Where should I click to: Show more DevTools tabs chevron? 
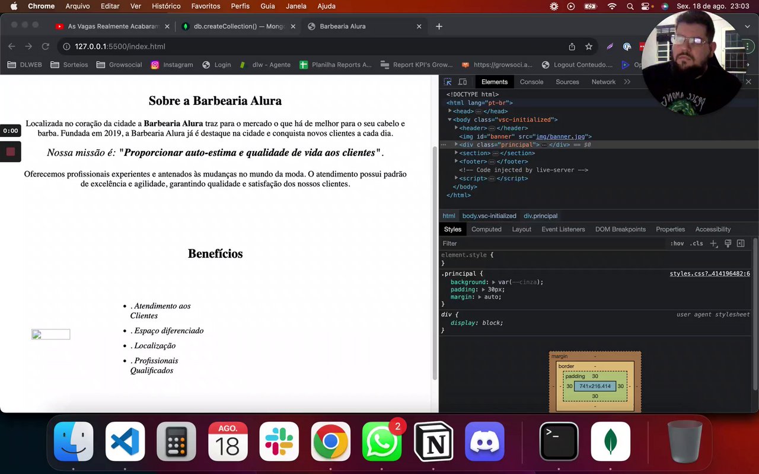pos(627,82)
